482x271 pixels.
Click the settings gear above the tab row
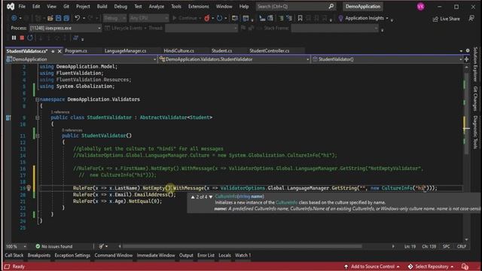tap(468, 50)
